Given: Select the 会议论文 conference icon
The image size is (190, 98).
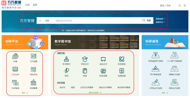Looking at the screenshot, I should 103,59.
